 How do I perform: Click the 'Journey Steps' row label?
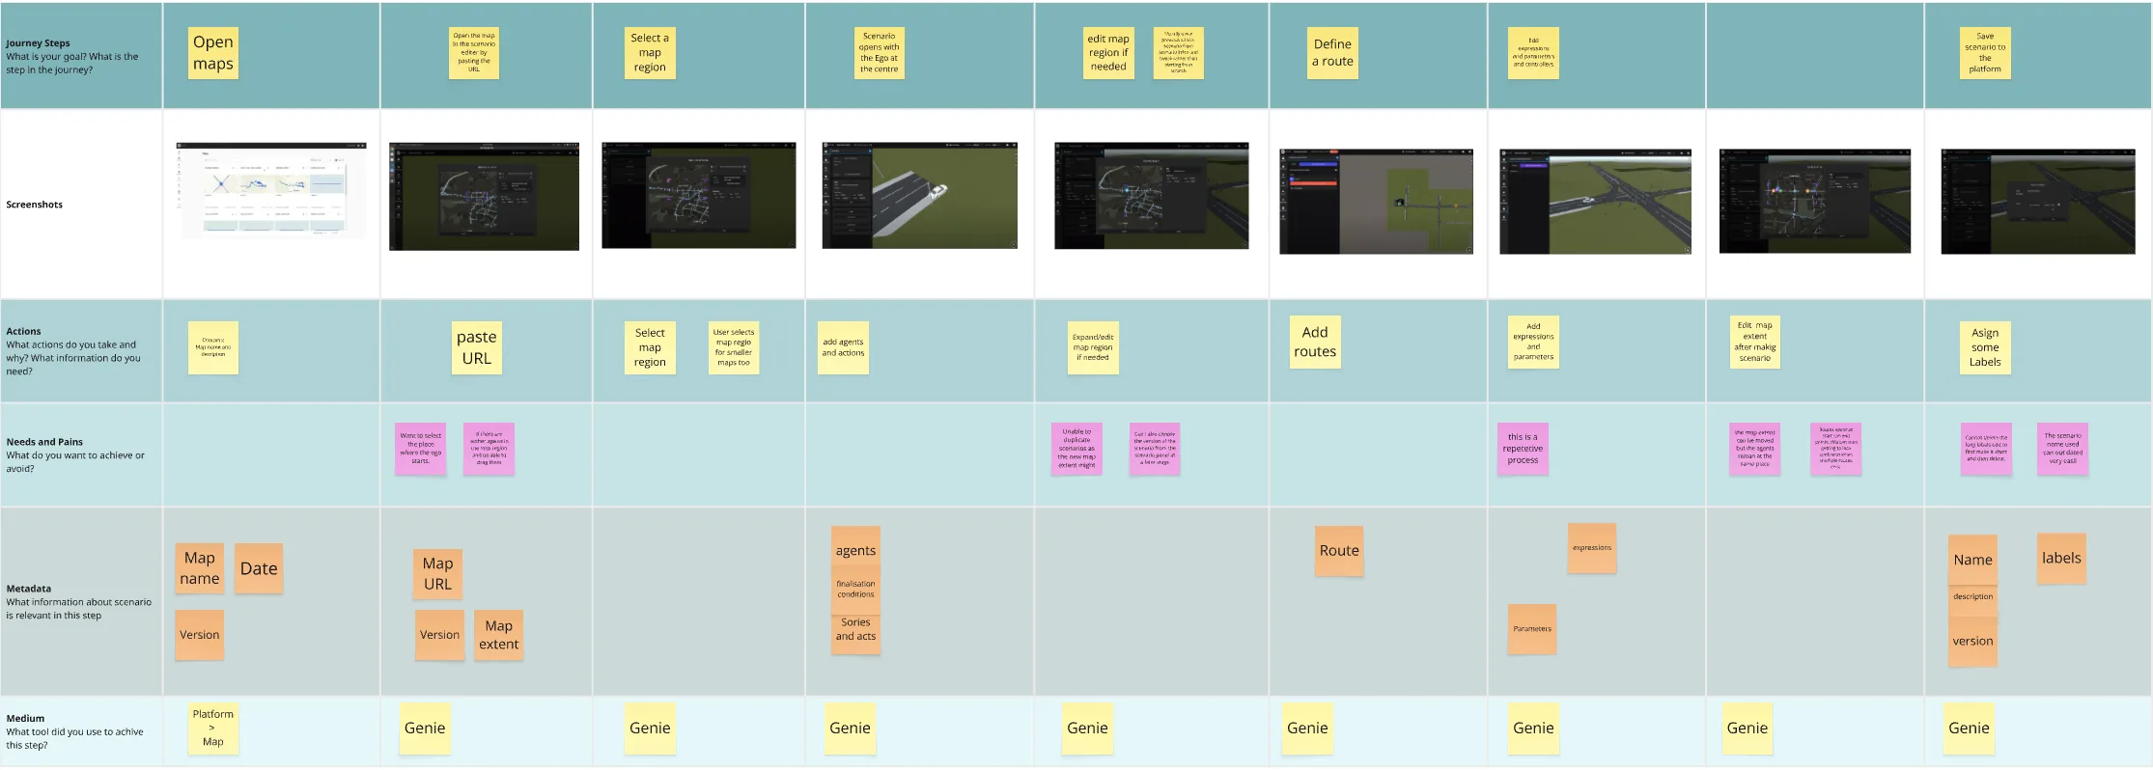click(x=38, y=43)
